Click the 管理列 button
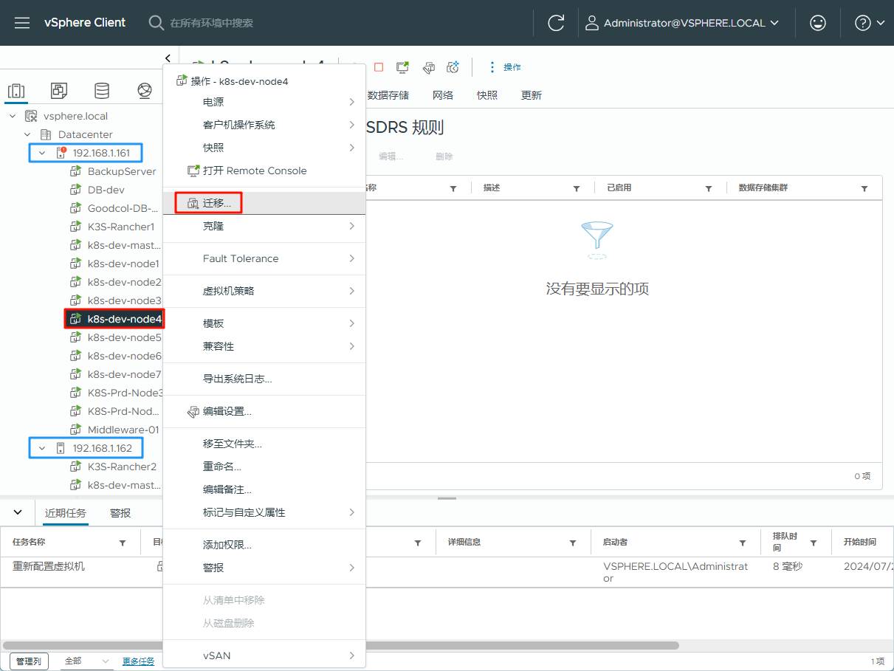 [x=29, y=661]
